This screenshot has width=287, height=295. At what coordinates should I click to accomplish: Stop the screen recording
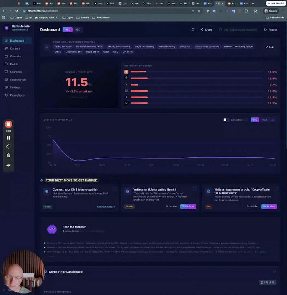coord(9,124)
